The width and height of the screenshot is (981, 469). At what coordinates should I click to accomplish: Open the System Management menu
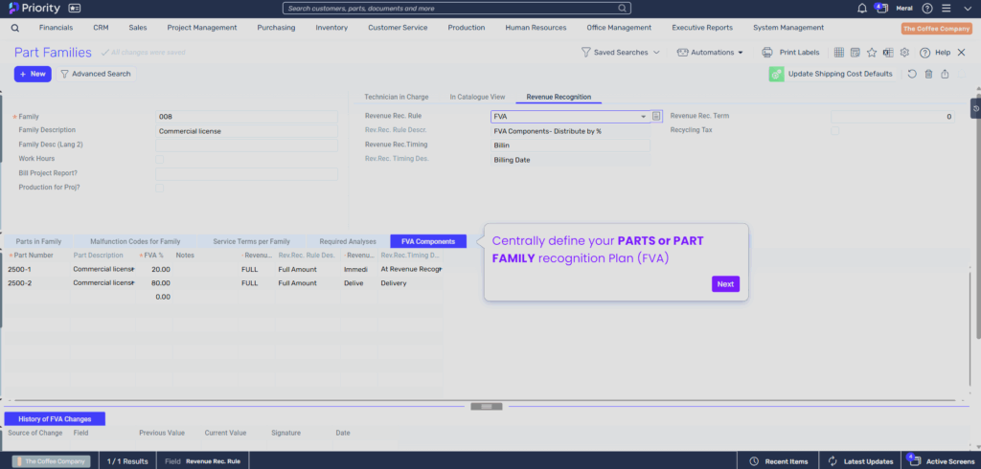pos(788,28)
